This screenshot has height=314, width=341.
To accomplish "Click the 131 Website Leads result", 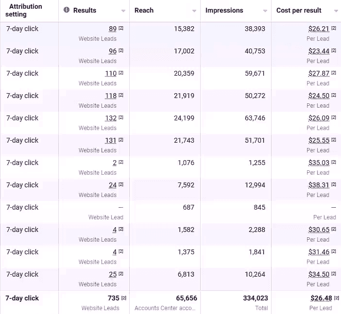I will [111, 140].
